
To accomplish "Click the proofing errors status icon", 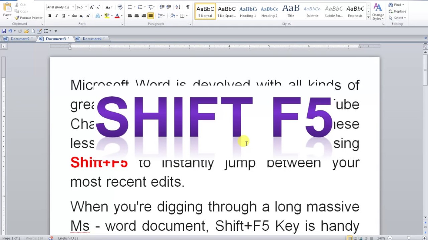I will pos(51,238).
